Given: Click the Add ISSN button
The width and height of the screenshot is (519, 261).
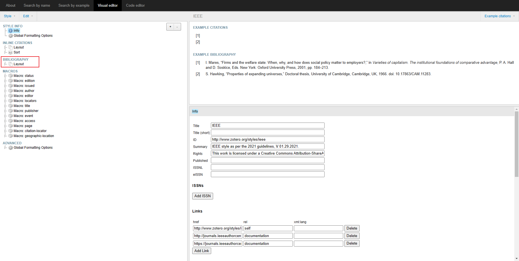Looking at the screenshot, I should tap(203, 196).
